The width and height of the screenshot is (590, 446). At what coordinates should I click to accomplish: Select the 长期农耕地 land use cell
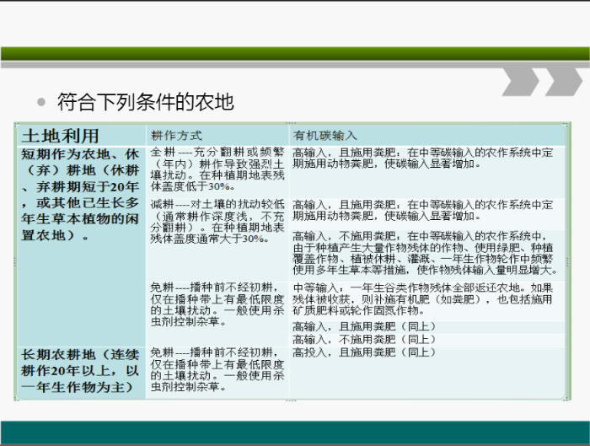[80, 369]
